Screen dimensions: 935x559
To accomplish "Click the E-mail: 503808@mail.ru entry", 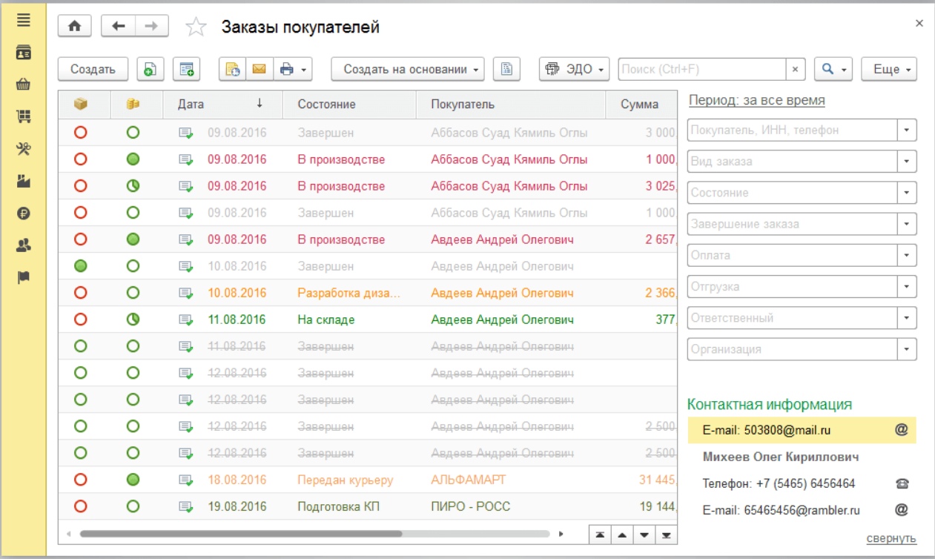I will click(x=802, y=430).
